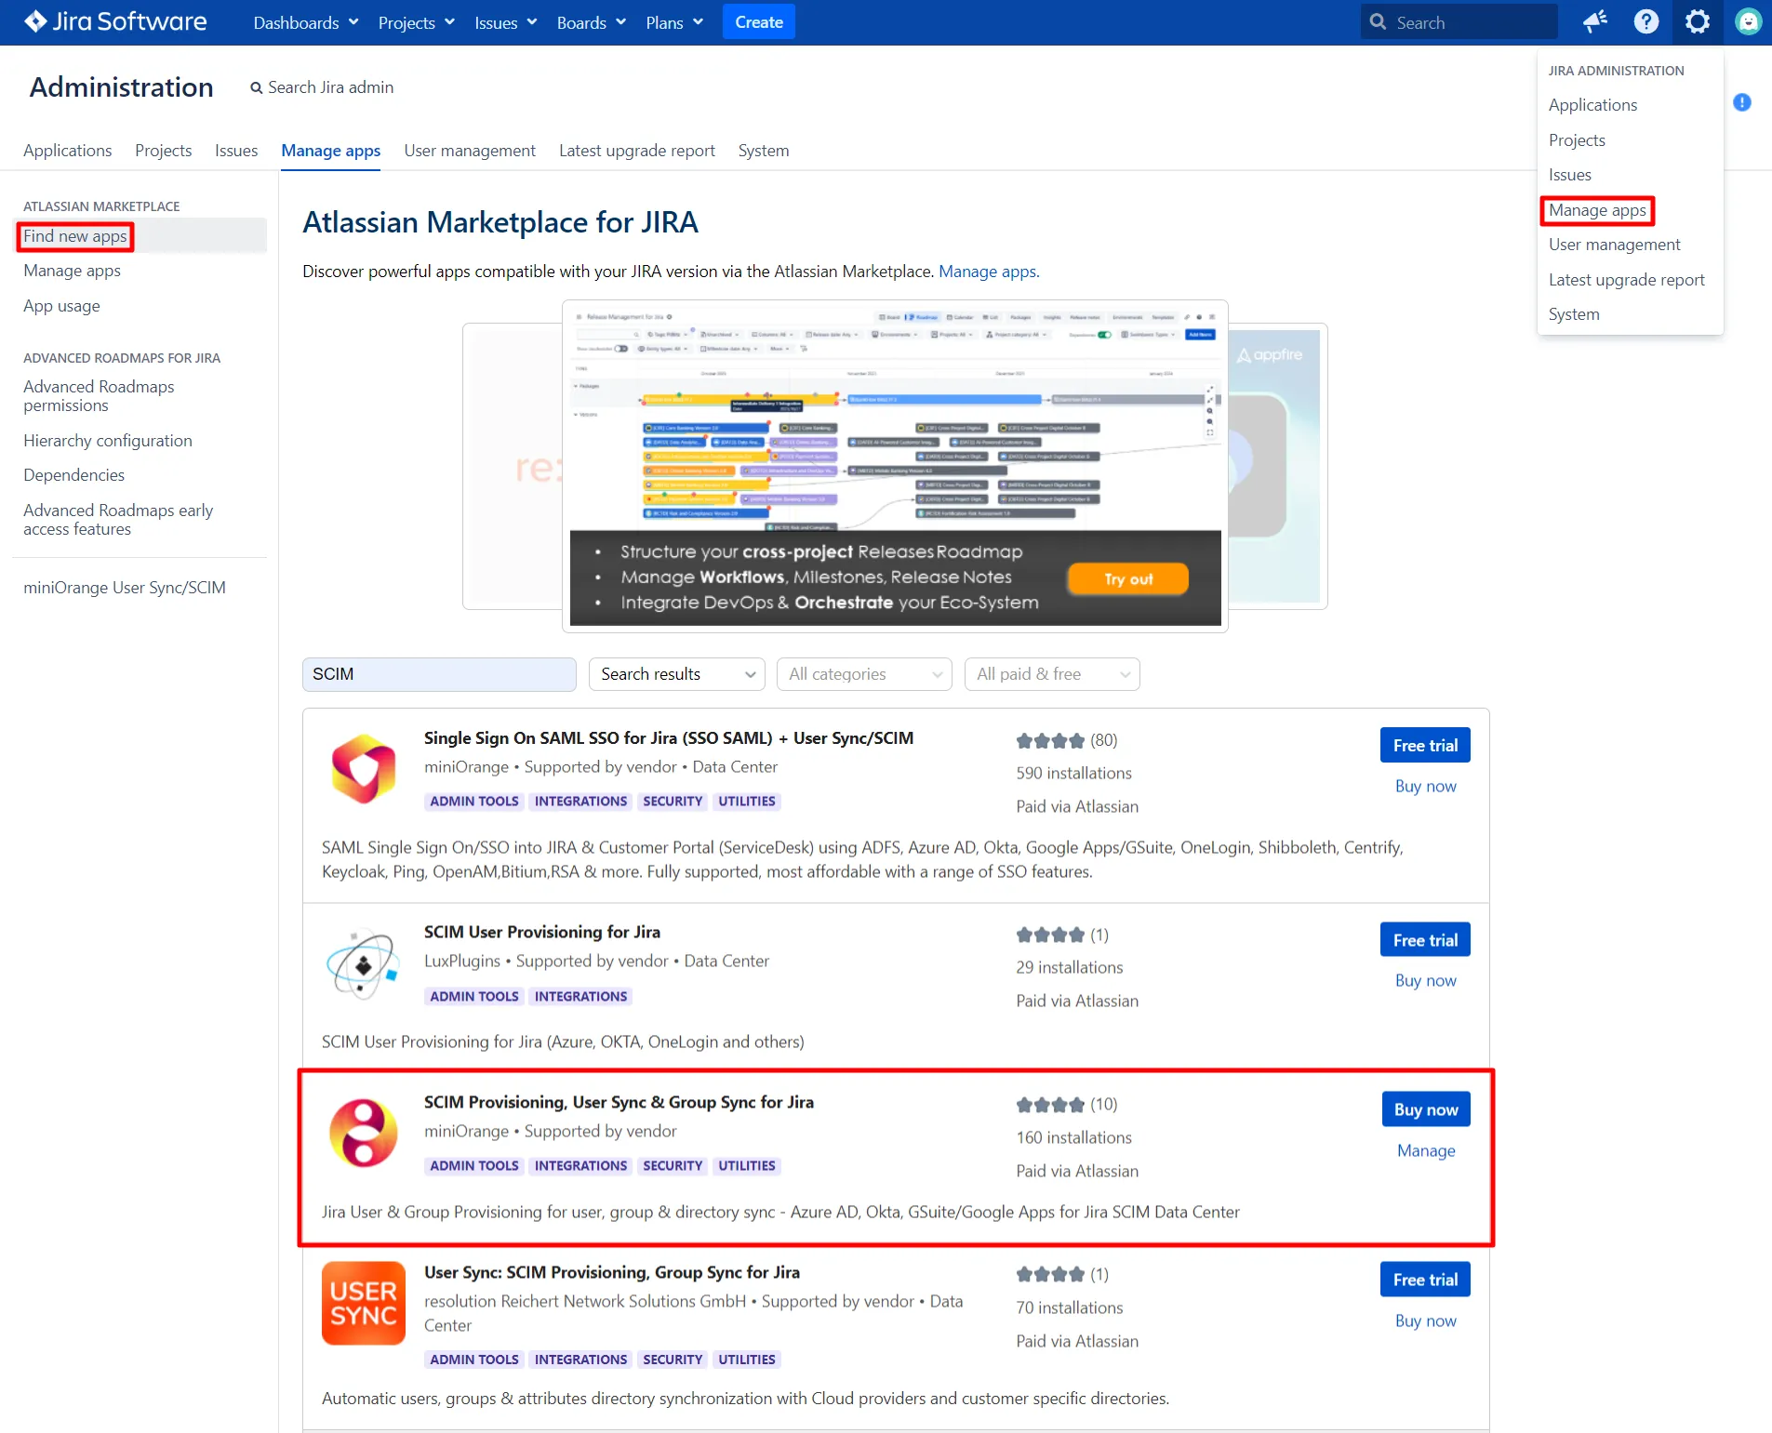Open the feedback megaphone icon
The height and width of the screenshot is (1433, 1772).
(1594, 21)
